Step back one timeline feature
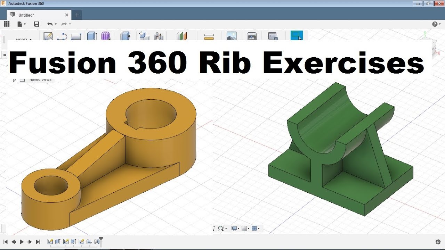 [14, 242]
